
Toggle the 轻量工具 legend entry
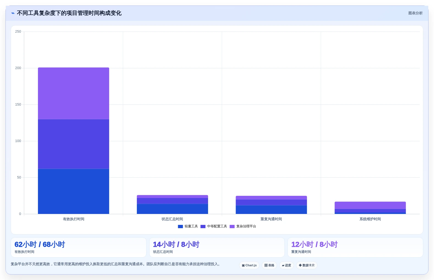(188, 227)
